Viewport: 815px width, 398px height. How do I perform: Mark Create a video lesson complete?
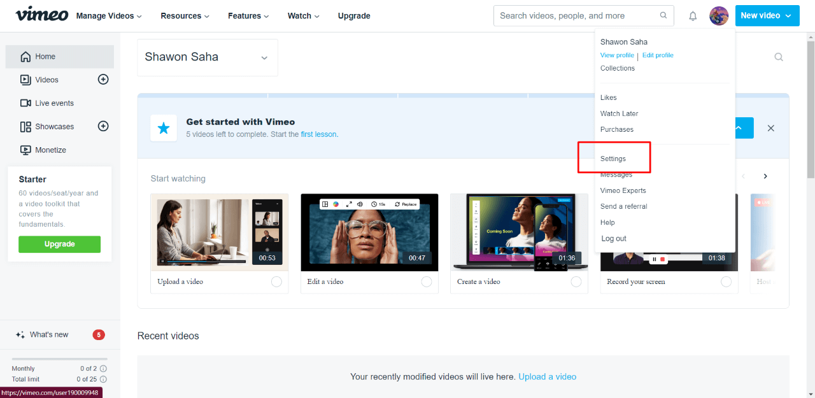[576, 282]
